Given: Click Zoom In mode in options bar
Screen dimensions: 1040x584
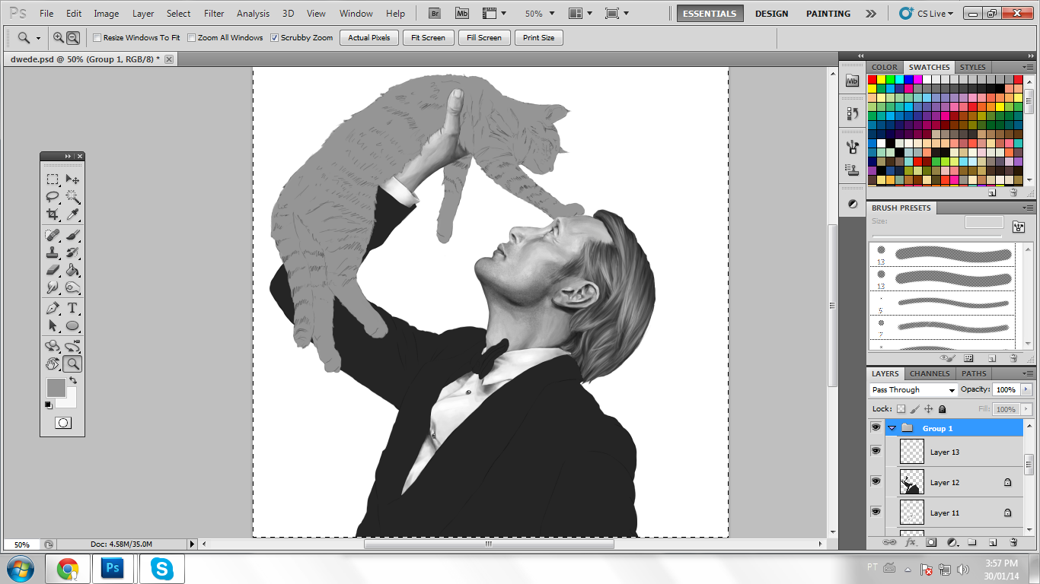Looking at the screenshot, I should pyautogui.click(x=59, y=37).
